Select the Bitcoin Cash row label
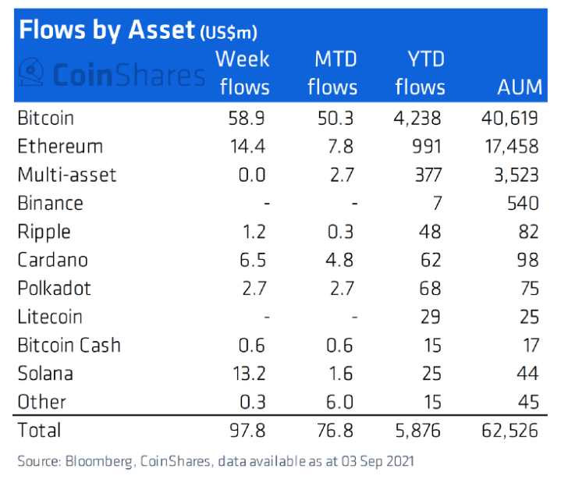 [x=69, y=345]
